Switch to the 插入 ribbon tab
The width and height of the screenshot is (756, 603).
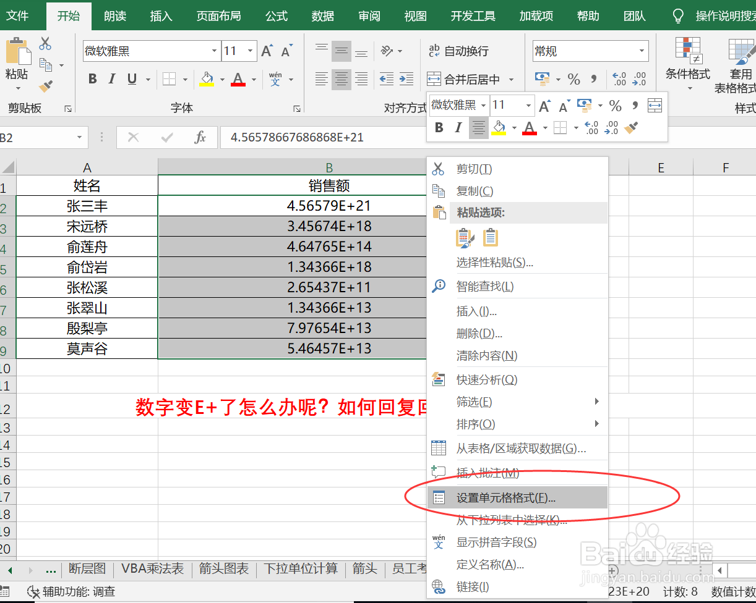[161, 16]
